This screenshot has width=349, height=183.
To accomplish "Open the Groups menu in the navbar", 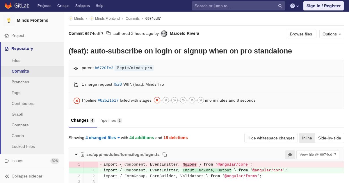I will 63,6.
